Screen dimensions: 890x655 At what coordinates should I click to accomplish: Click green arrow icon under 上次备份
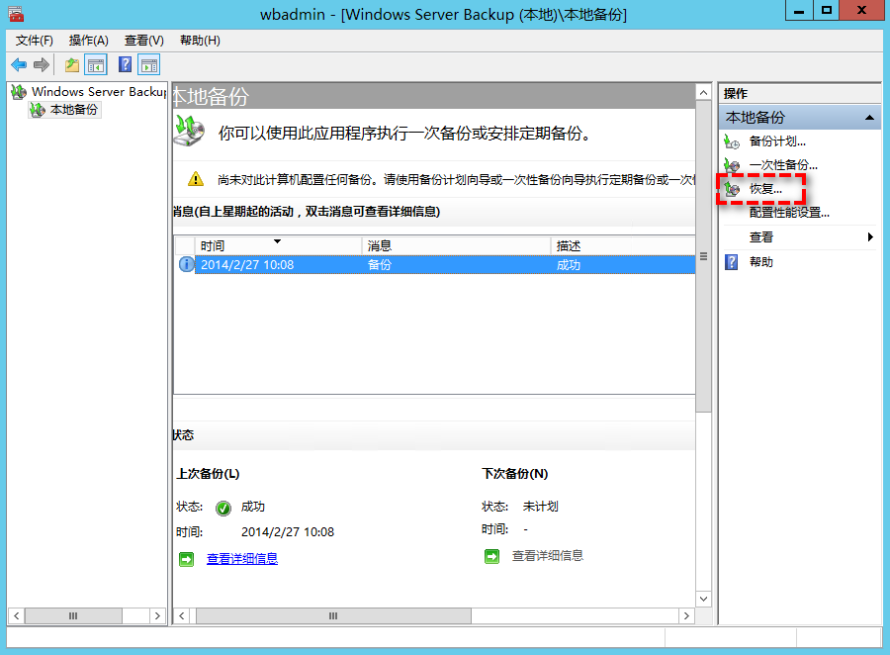tap(186, 559)
